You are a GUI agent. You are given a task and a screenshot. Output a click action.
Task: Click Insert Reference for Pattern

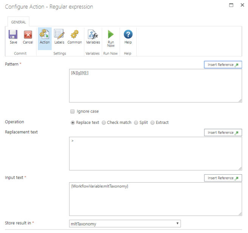click(223, 64)
